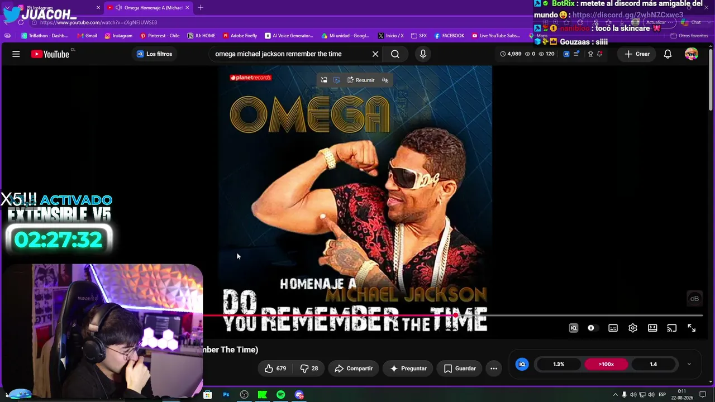Image resolution: width=715 pixels, height=402 pixels.
Task: Click Compartir to share the video
Action: tap(354, 368)
